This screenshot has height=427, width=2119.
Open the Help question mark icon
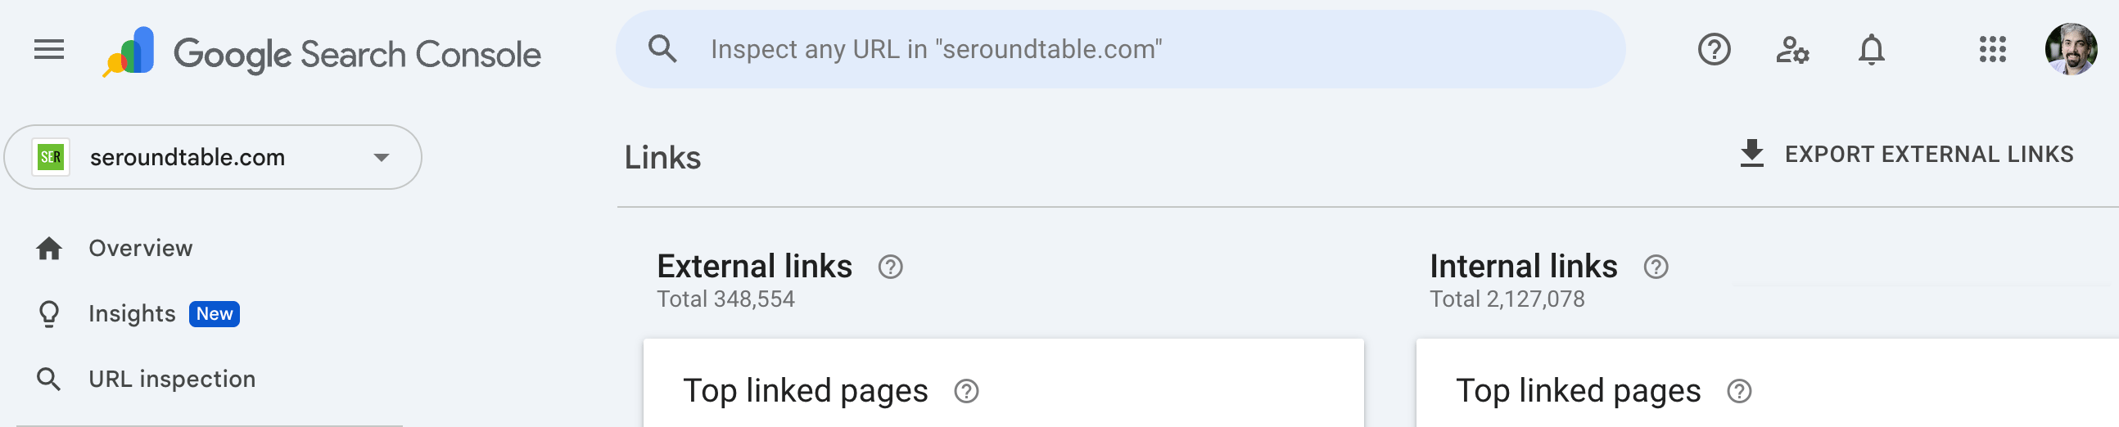pyautogui.click(x=1714, y=50)
